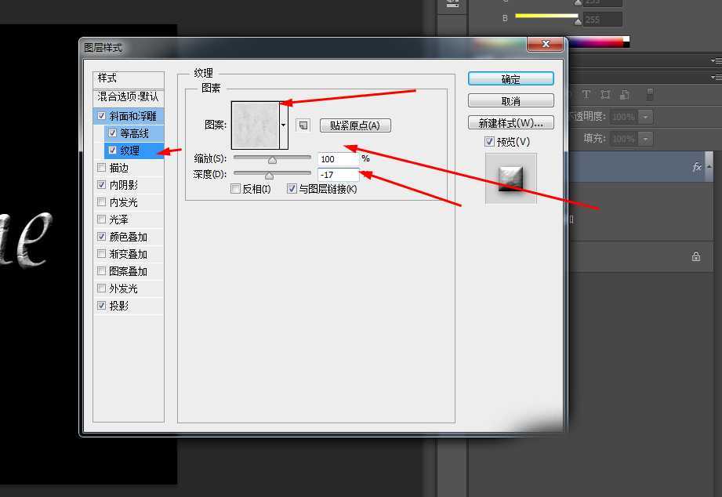Click the lock position icon in Layers panel

pos(623,93)
